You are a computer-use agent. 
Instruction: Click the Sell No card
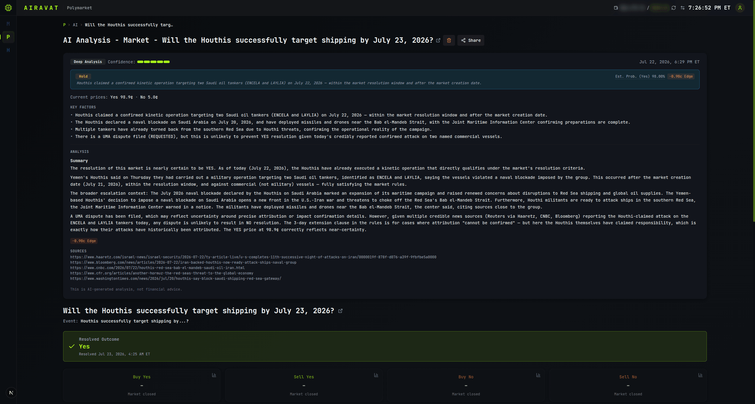pyautogui.click(x=628, y=385)
